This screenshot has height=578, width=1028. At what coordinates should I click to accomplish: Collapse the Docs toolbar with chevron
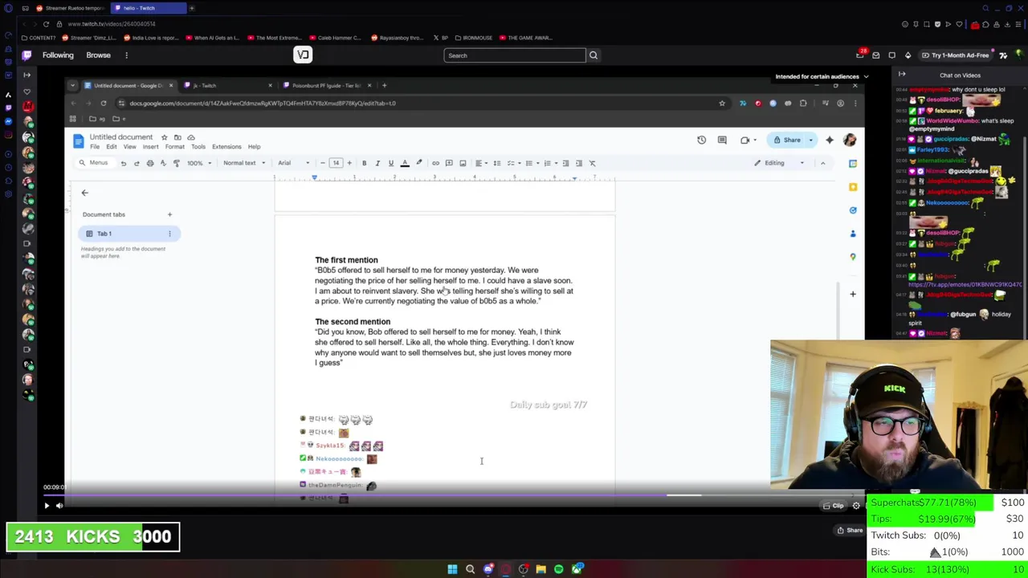(x=822, y=163)
